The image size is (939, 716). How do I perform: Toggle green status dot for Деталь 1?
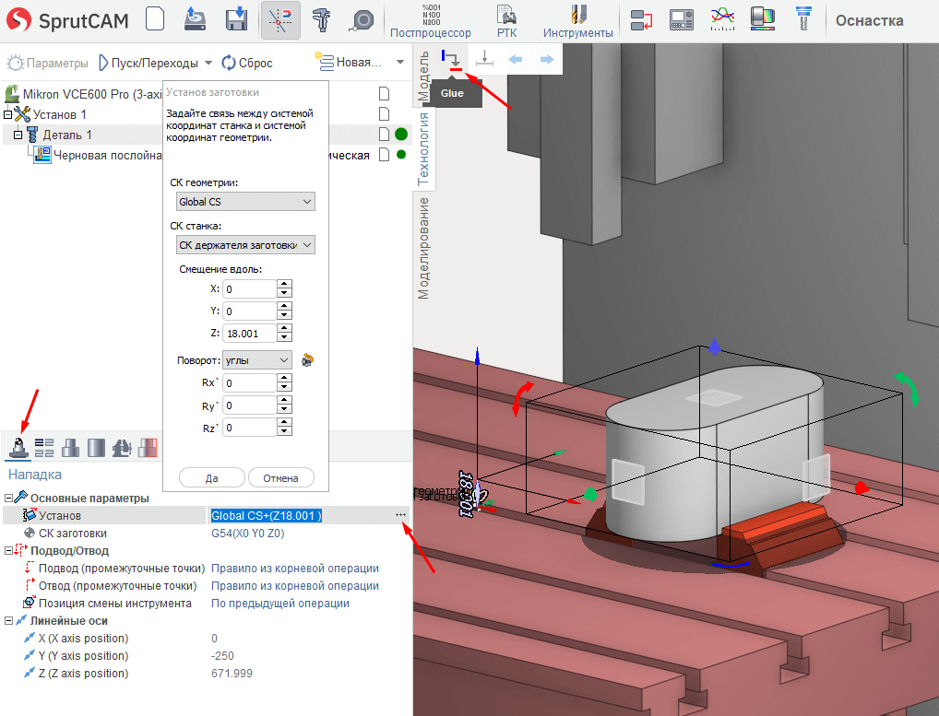pyautogui.click(x=401, y=135)
